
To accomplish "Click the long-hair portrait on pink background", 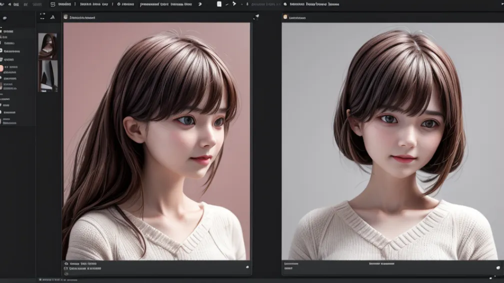I will click(x=156, y=141).
